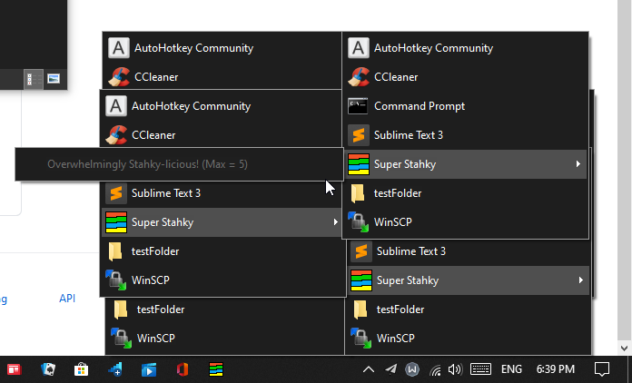Switch Explorer window to large thumbnails view

[54, 79]
